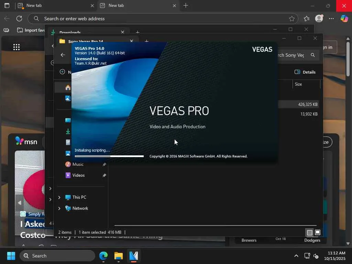Close first New tab

(x=92, y=5)
